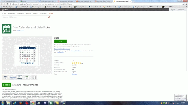The width and height of the screenshot is (188, 105).
Task: Select the fourth screenshot thumbnail
Action: click(x=27, y=77)
